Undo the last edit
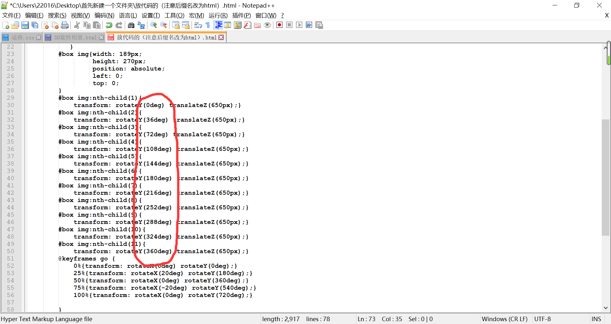The image size is (611, 324). (109, 25)
